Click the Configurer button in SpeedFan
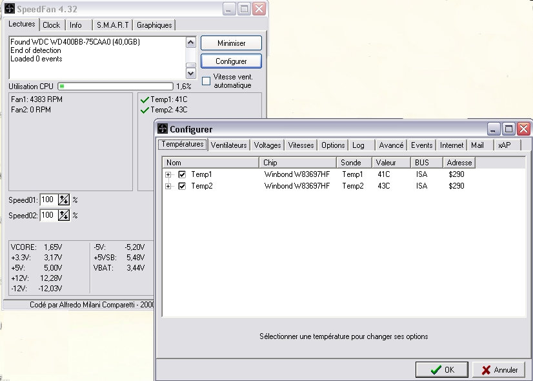The height and width of the screenshot is (381, 533). (231, 61)
